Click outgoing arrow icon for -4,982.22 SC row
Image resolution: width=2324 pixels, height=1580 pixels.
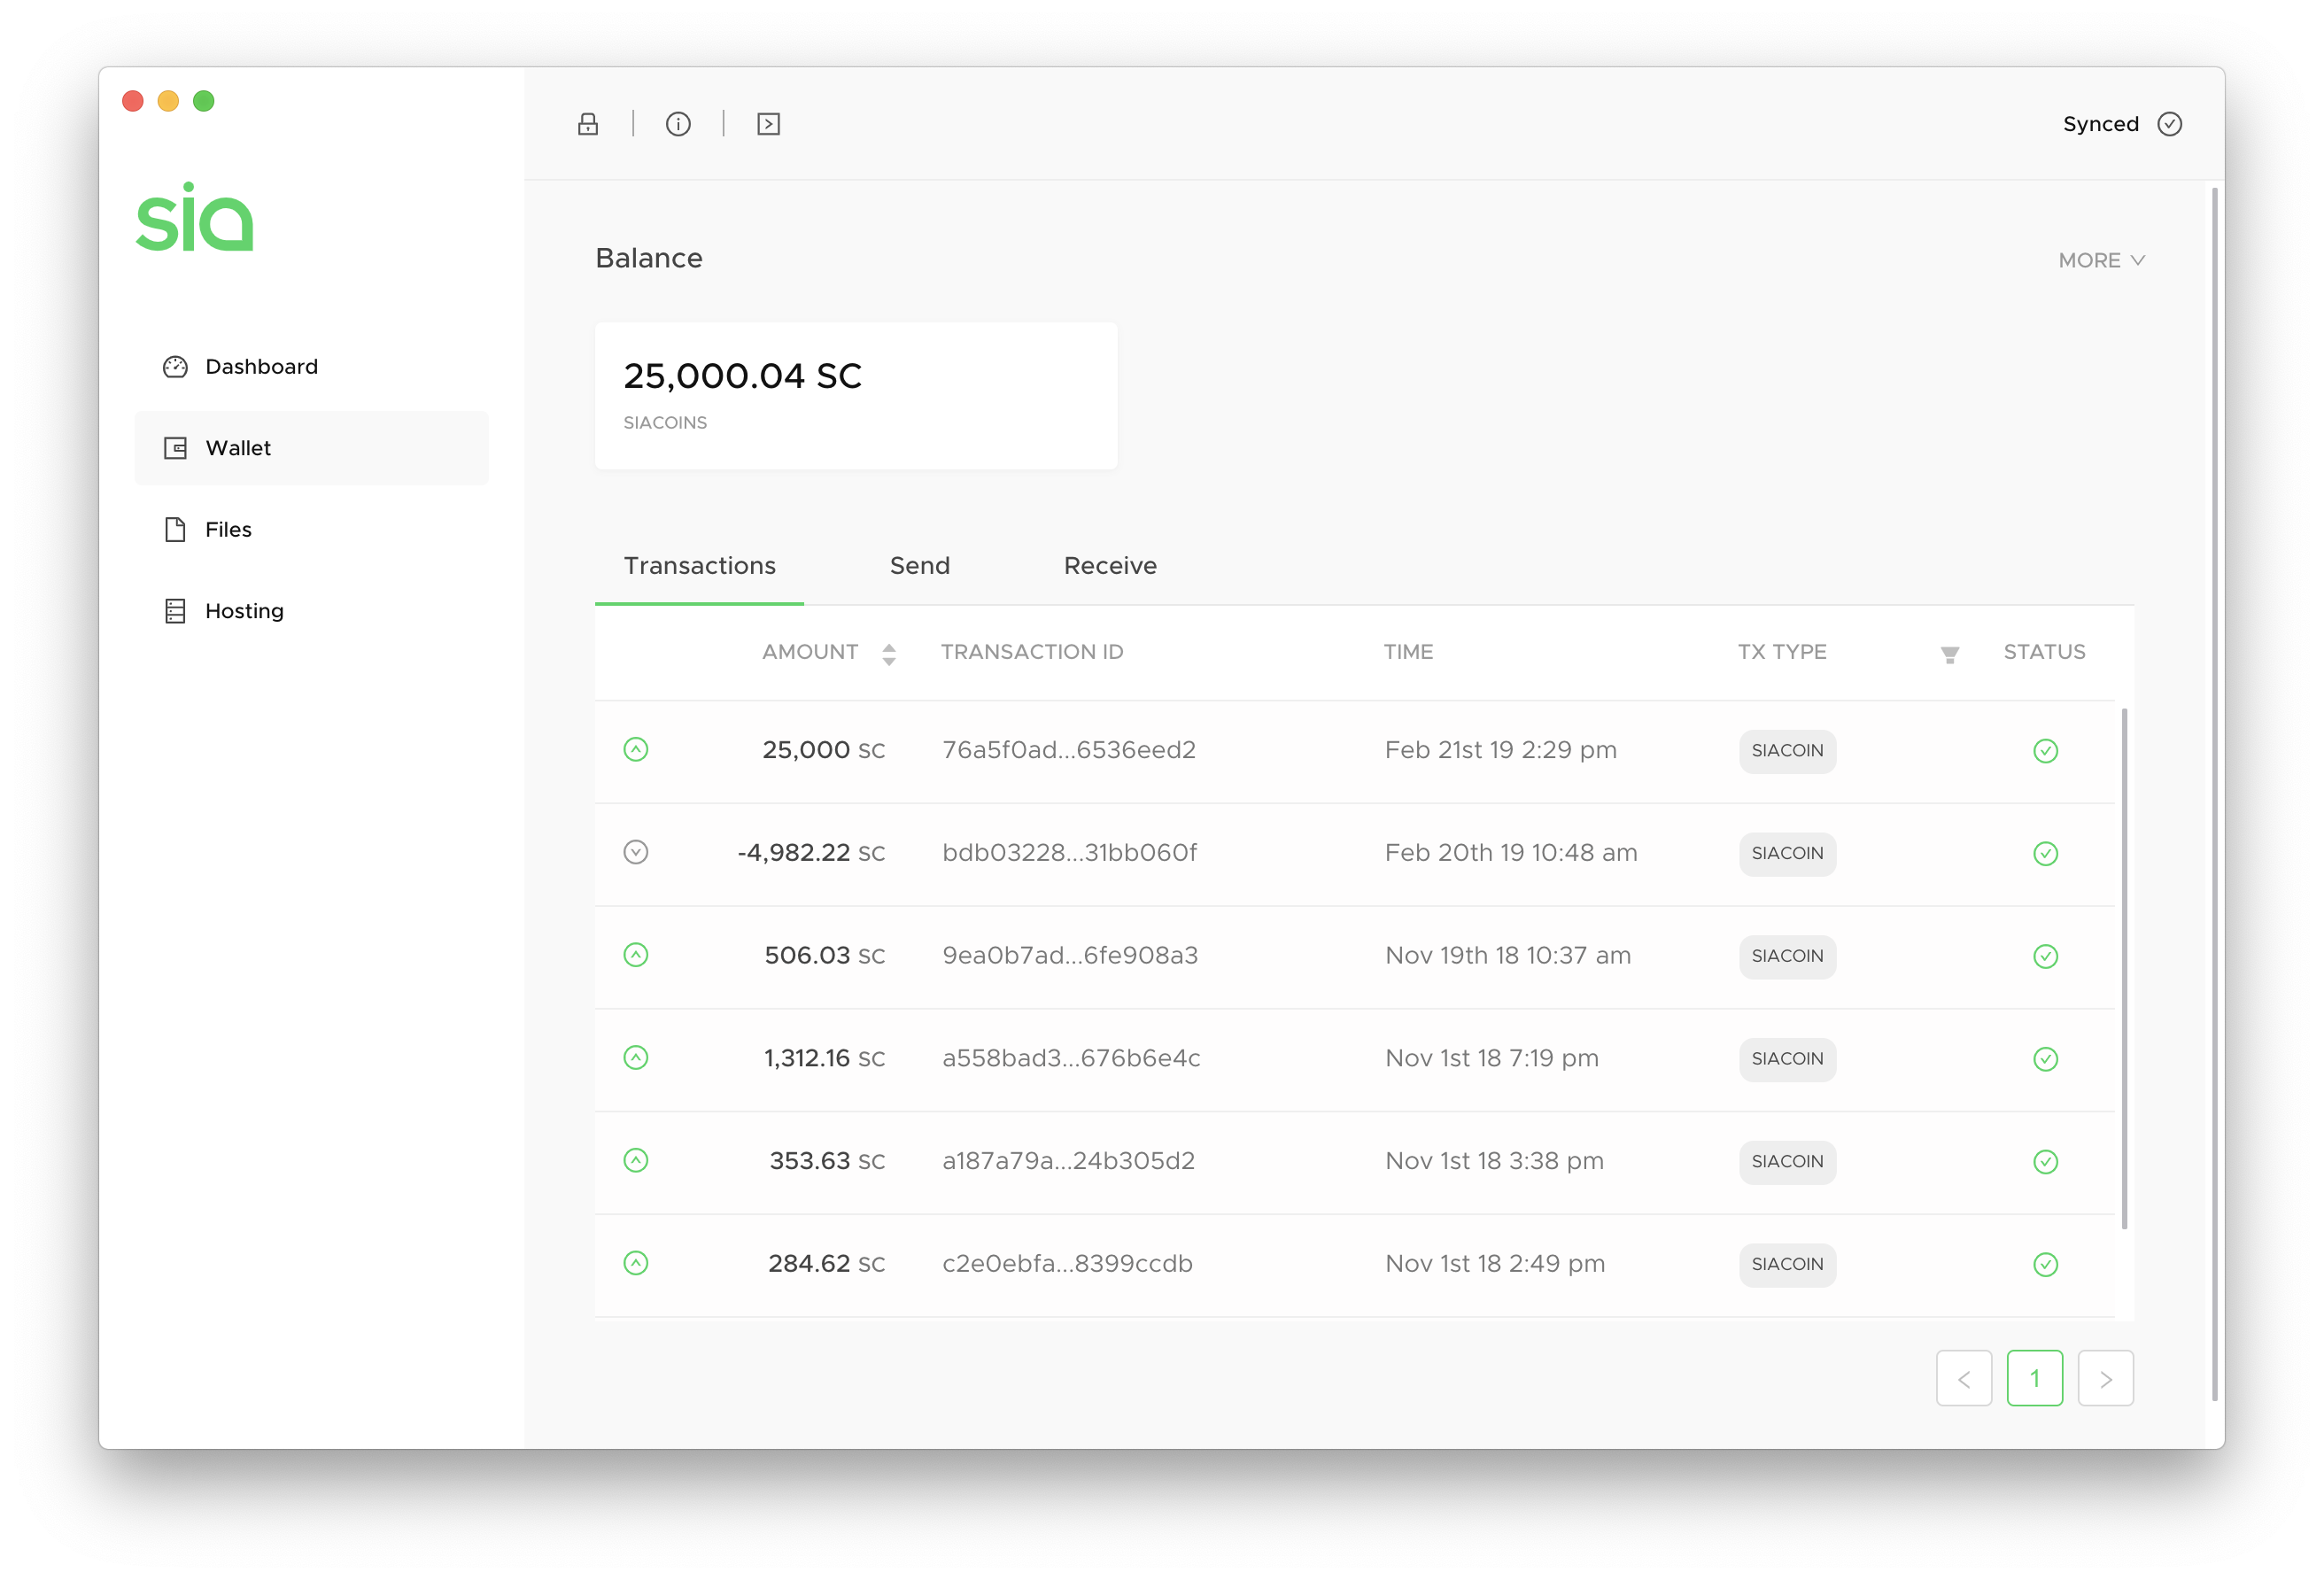click(x=636, y=853)
